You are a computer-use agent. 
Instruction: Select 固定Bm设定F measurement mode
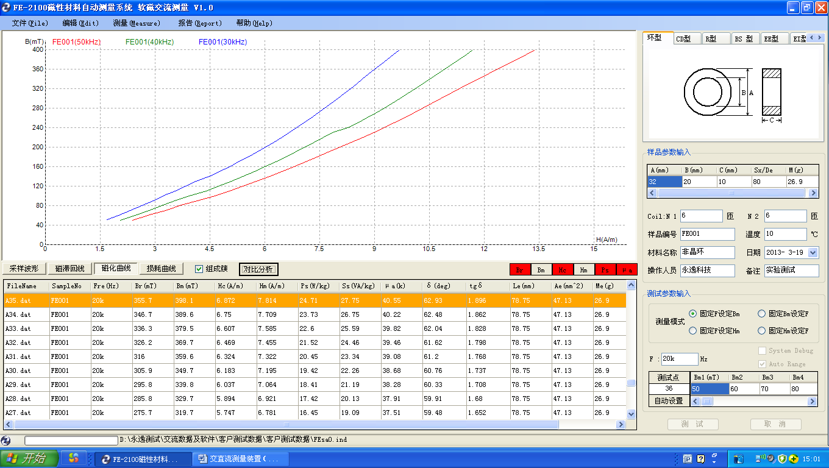762,314
